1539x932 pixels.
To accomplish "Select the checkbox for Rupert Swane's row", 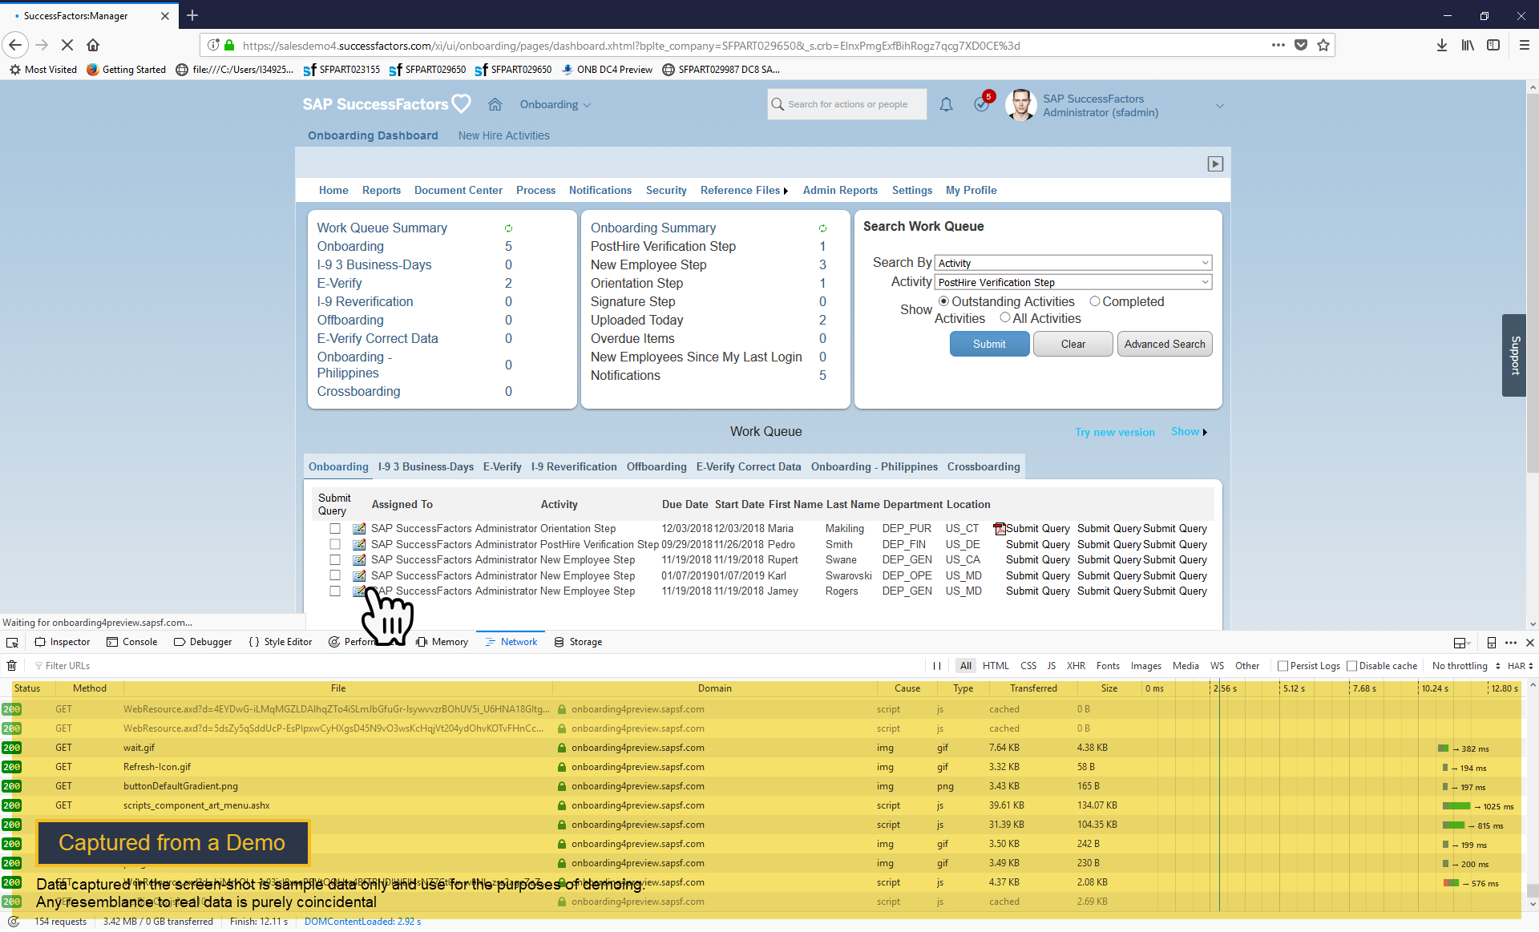I will (x=335, y=560).
